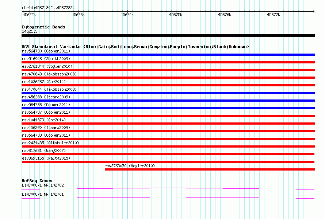
Task: Click the red bar for nsv1036267
Action: (x=168, y=85)
